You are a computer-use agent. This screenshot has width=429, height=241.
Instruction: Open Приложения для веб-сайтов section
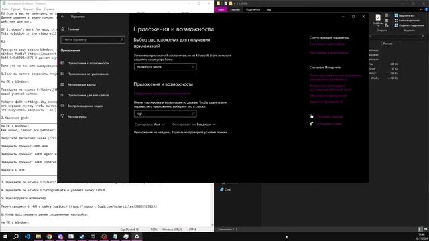(x=88, y=95)
